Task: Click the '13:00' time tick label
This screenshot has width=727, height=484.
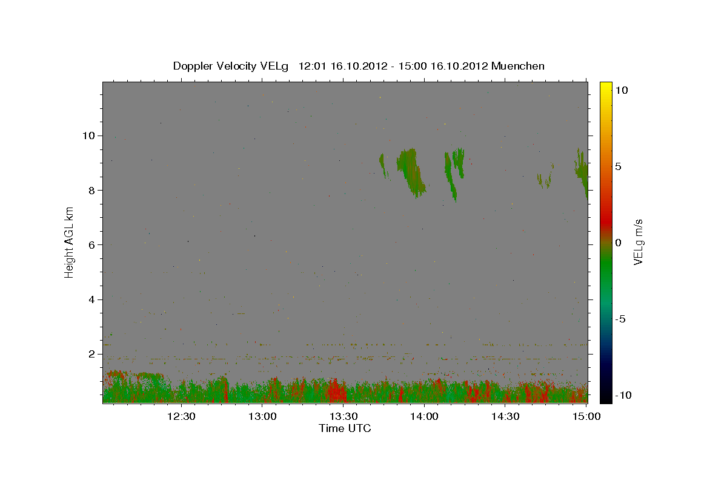Action: coord(262,416)
